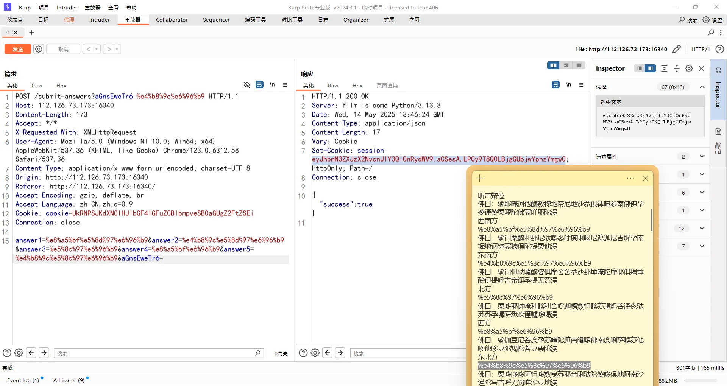Image resolution: width=727 pixels, height=386 pixels.
Task: Open the Repeater tab options kebab menu
Action: 721,33
